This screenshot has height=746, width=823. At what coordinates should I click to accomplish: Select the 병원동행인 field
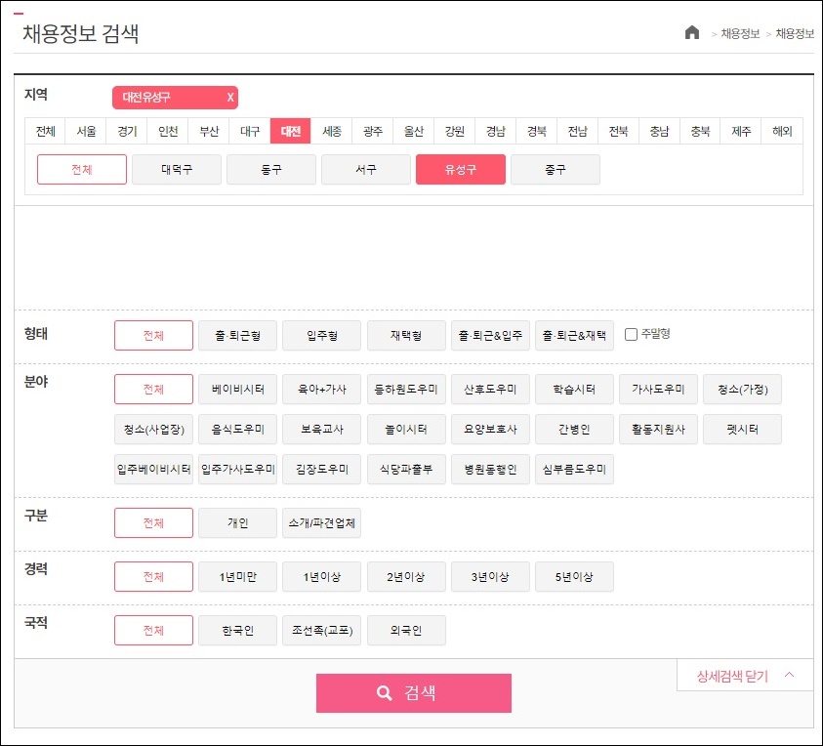[x=490, y=470]
